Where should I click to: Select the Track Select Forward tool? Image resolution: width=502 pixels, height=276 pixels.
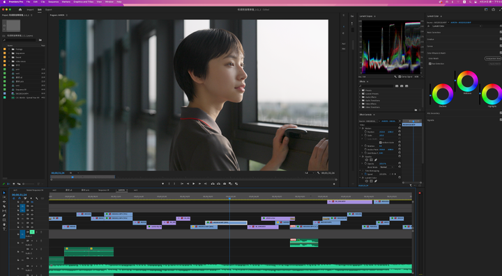click(4, 197)
